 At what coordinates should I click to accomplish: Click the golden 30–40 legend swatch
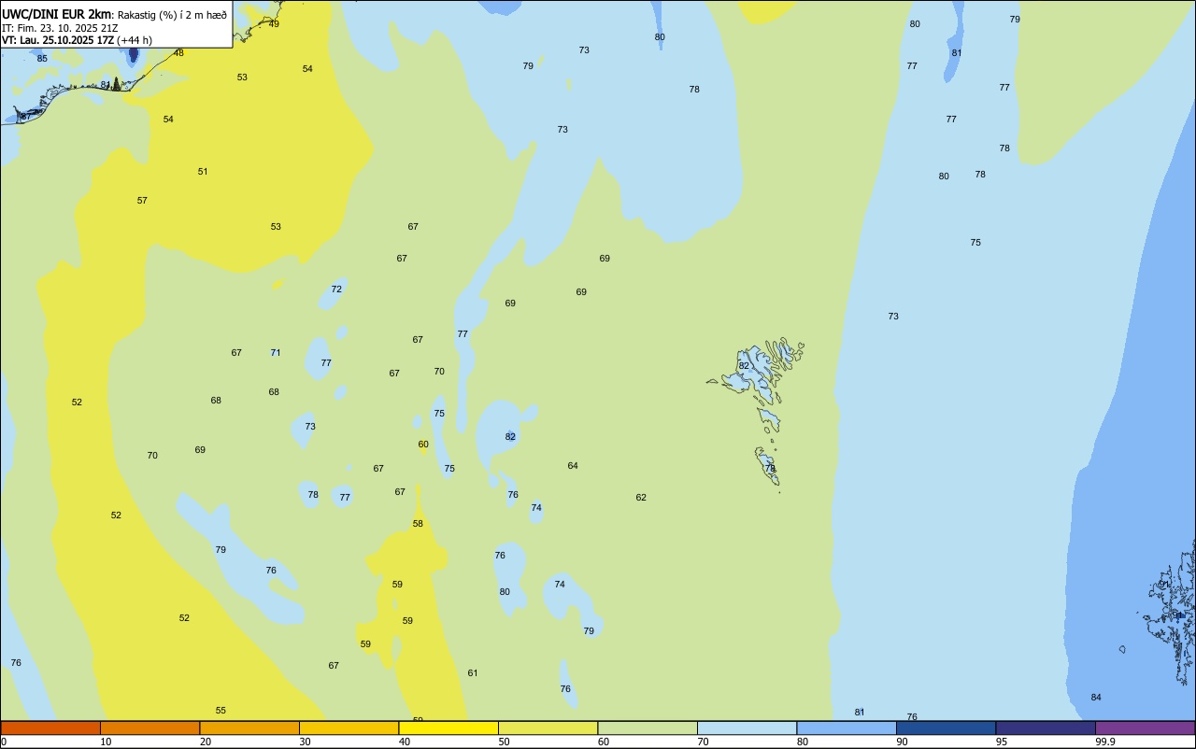349,728
